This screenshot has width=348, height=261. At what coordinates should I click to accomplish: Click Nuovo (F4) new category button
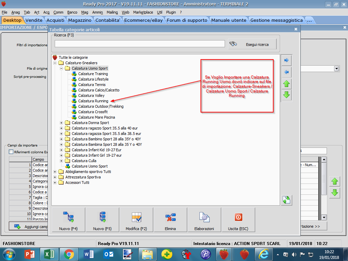[68, 220]
